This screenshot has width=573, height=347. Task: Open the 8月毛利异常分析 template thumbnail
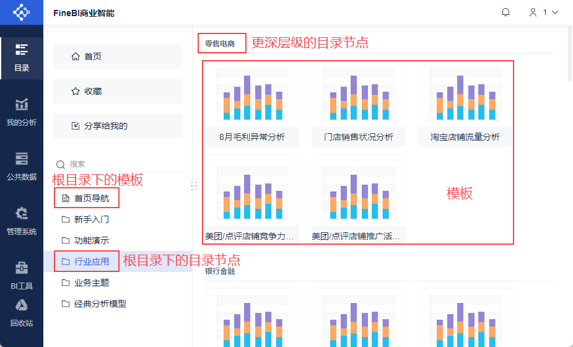252,104
